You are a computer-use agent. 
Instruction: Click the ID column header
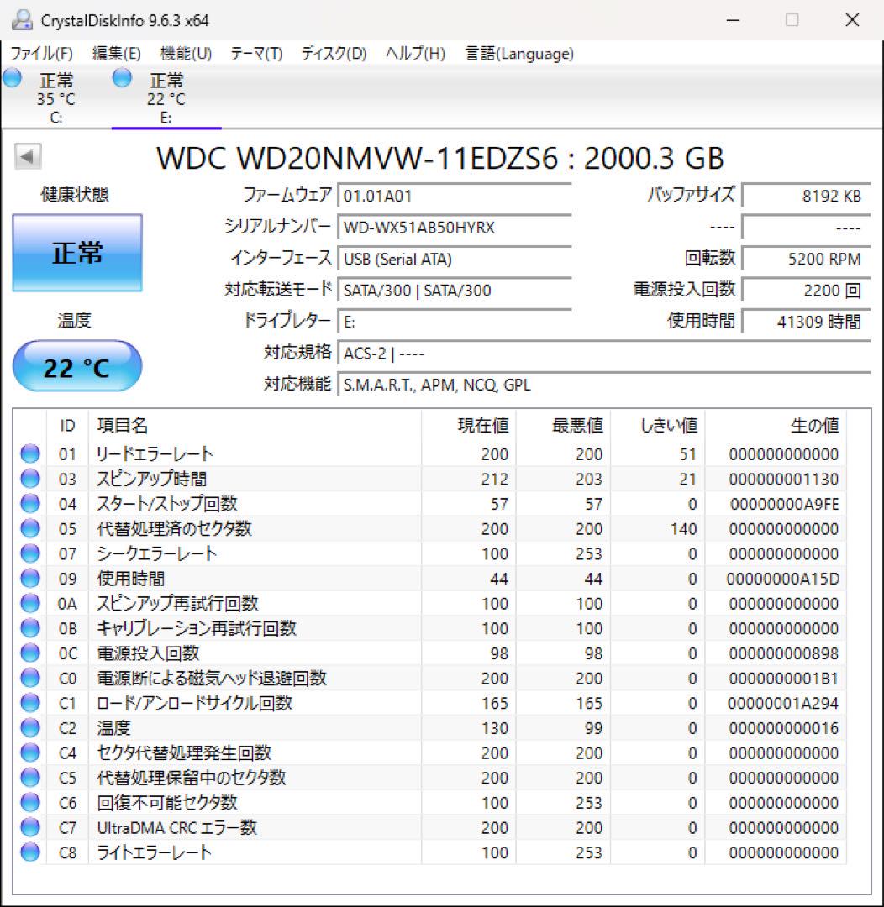[68, 425]
